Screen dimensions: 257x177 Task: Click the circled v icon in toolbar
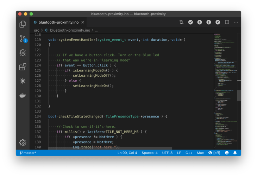coord(218,22)
